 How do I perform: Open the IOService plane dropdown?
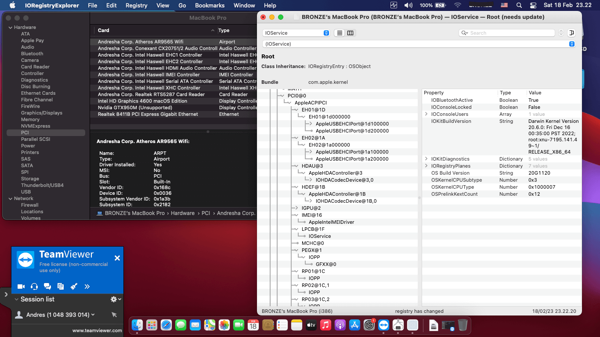(x=296, y=33)
